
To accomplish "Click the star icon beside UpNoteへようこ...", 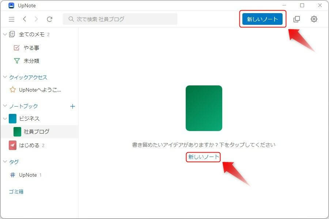I will coord(12,90).
